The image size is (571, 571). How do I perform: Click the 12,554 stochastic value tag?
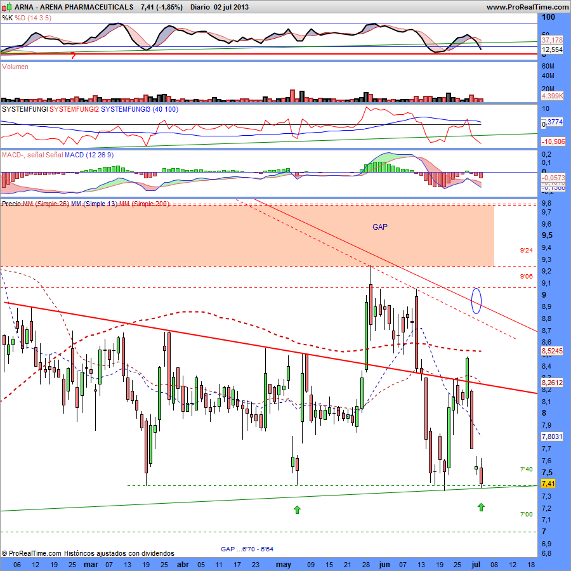(552, 49)
